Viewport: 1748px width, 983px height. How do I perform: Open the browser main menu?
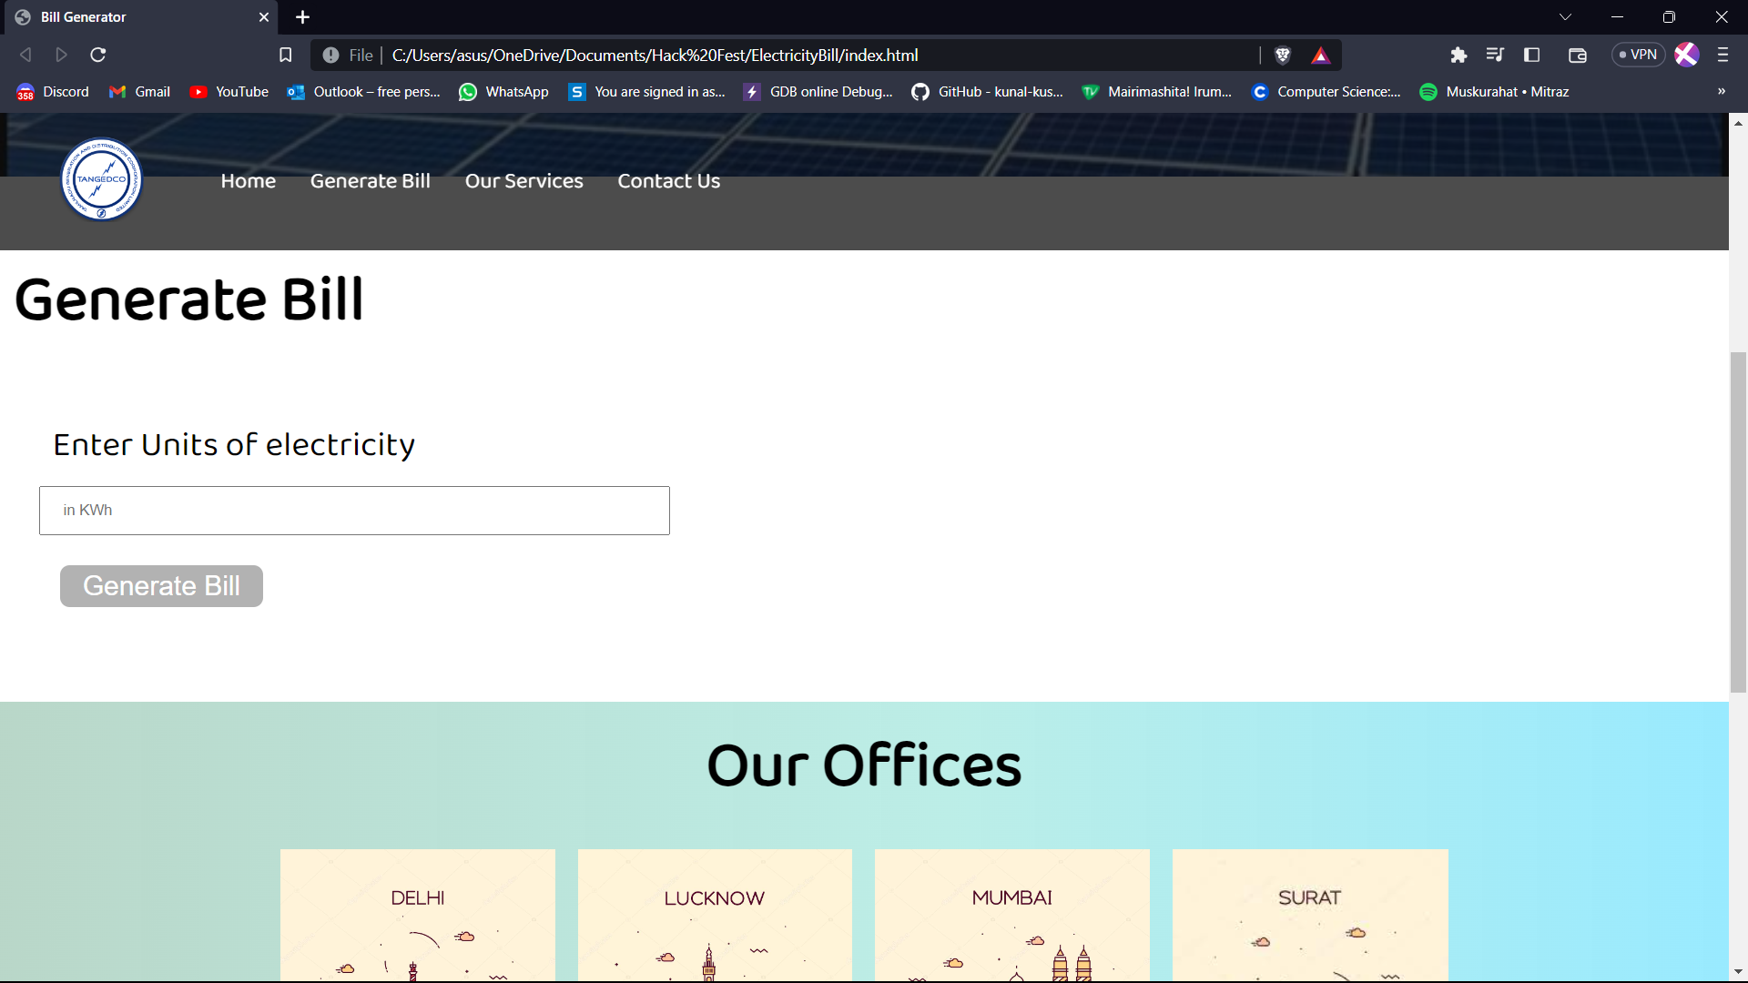1723,55
